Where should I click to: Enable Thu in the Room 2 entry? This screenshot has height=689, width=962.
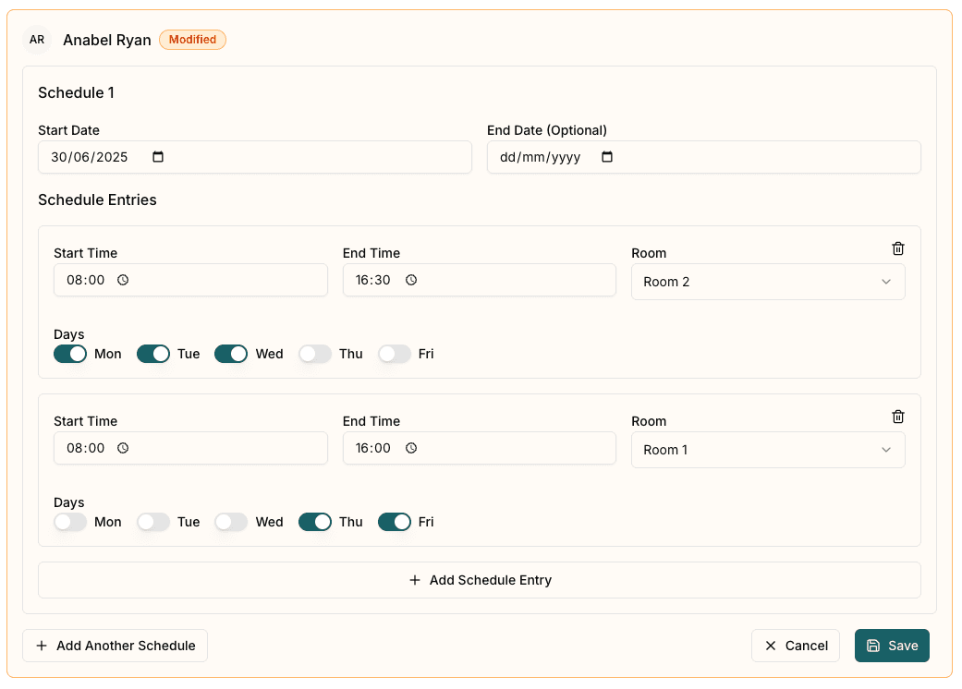314,354
